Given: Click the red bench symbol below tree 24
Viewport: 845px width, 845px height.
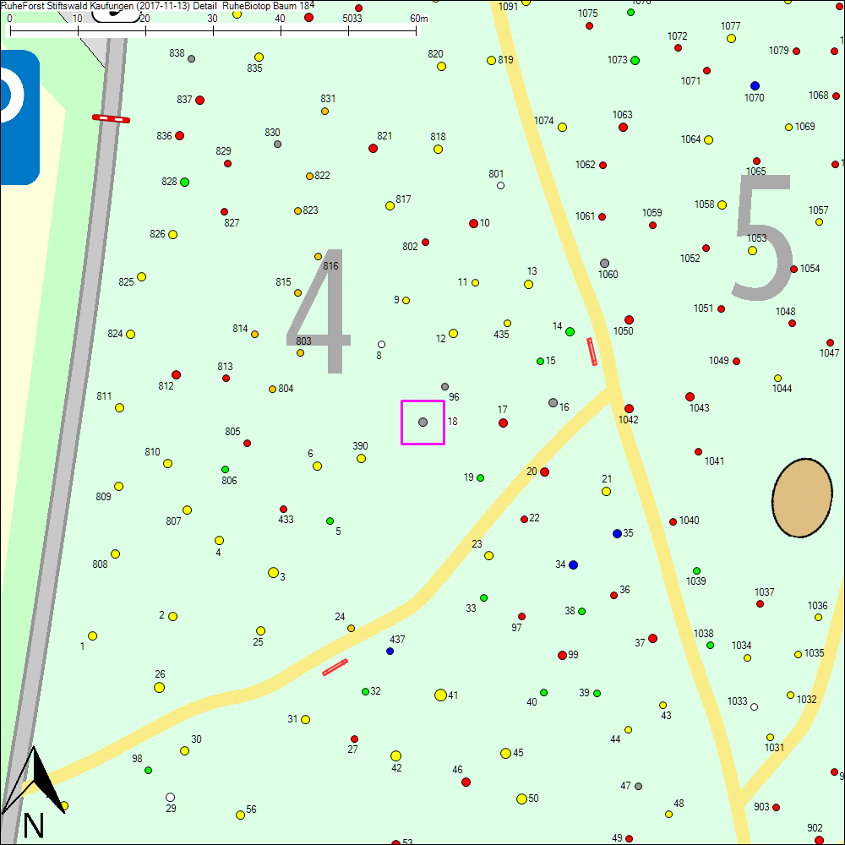Looking at the screenshot, I should point(335,668).
